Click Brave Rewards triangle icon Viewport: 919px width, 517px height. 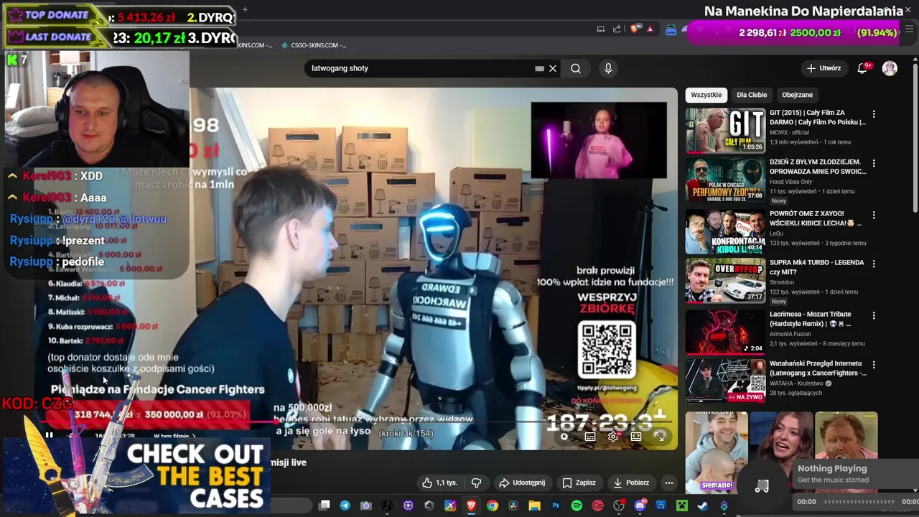[x=650, y=29]
